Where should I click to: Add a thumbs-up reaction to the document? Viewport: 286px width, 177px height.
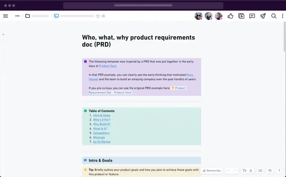pos(230,16)
